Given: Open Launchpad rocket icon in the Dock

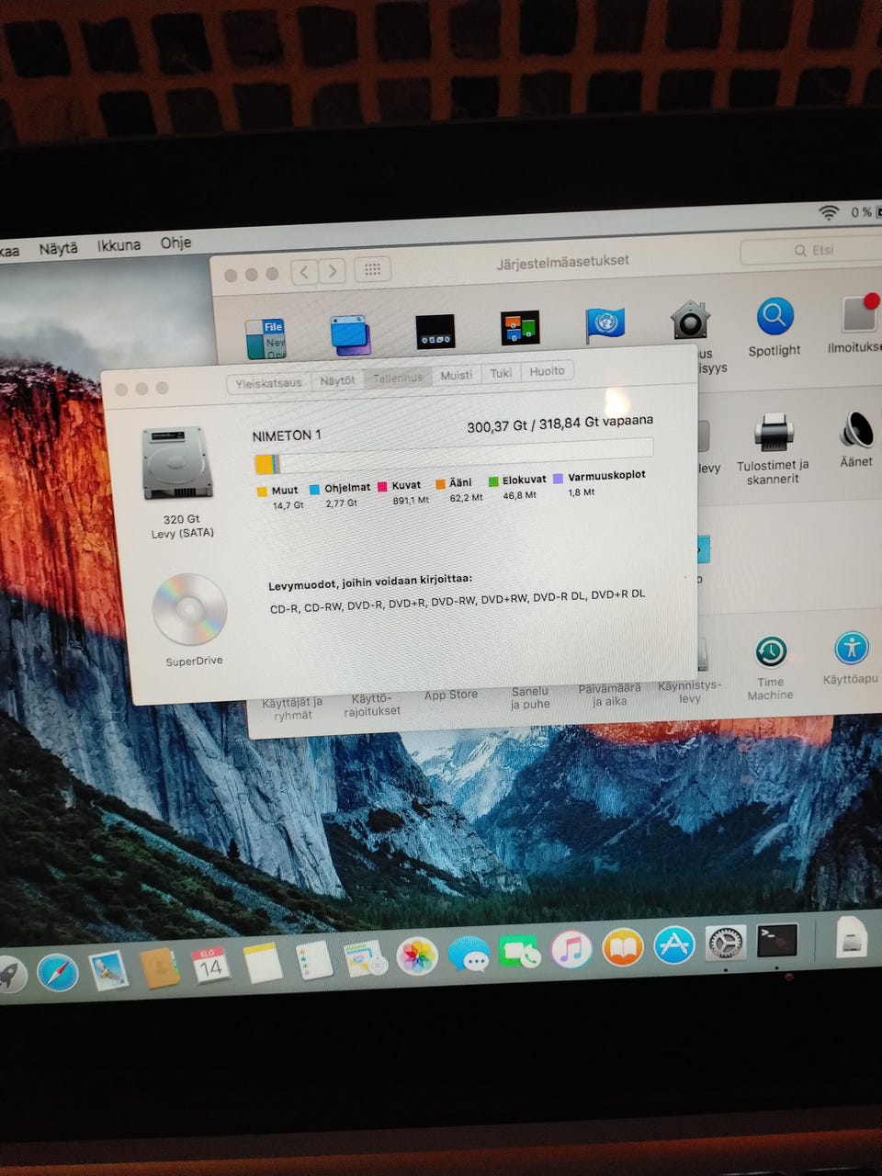Looking at the screenshot, I should 10,974.
